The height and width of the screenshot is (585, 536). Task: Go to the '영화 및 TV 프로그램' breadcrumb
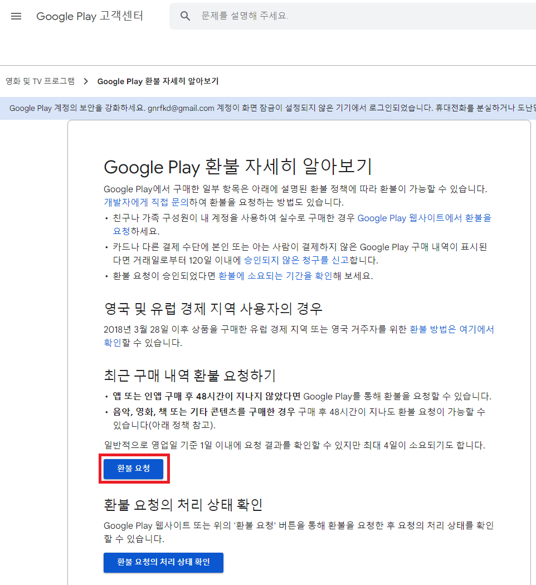coord(40,81)
